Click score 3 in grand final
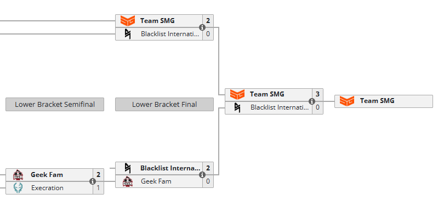 click(x=317, y=94)
